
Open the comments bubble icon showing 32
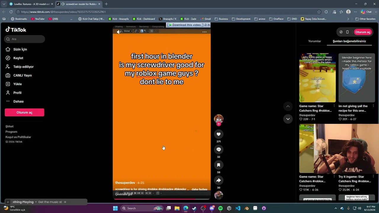click(219, 149)
